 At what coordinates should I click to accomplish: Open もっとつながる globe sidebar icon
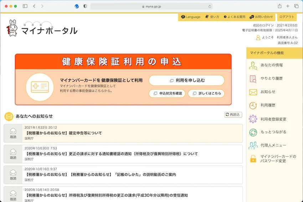pos(253,133)
